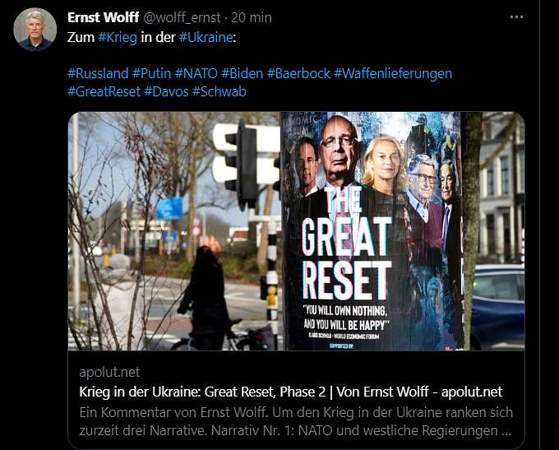
Task: Open the 20 min timestamp link
Action: [x=252, y=17]
